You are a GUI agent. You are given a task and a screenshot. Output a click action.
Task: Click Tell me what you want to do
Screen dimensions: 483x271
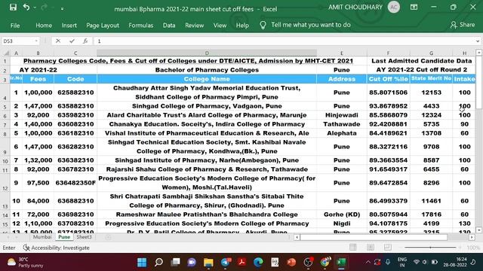[311, 25]
